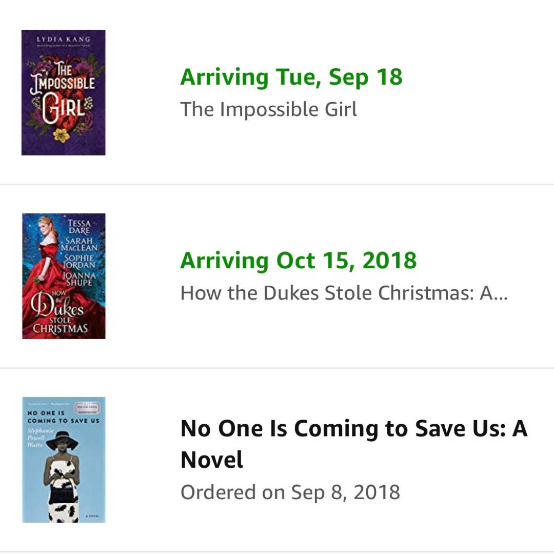Click the Arriving Oct 15, 2018 status
This screenshot has width=554, height=554.
tap(298, 261)
